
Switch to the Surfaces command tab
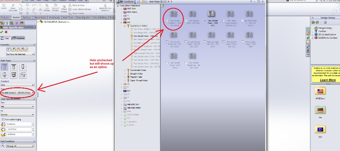(27, 18)
